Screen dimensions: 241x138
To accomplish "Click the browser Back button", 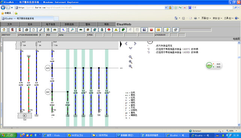I will pos(3,7).
